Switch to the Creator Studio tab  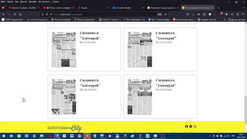tap(123, 8)
